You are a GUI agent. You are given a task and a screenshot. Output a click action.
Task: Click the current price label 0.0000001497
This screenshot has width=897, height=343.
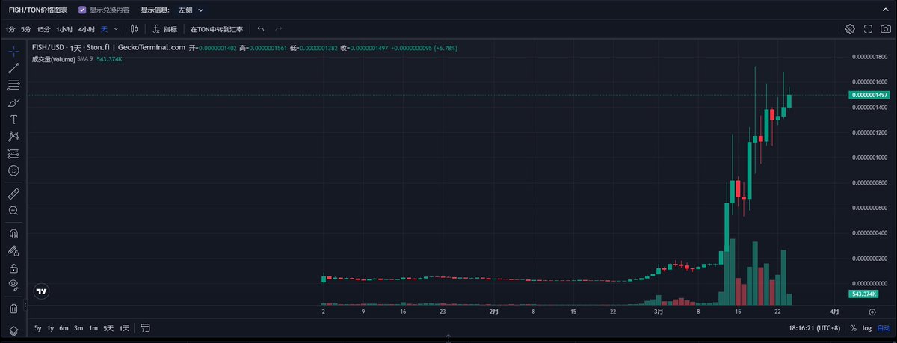870,95
